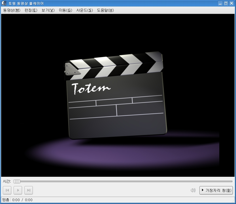Viewport: 236px width, 204px height.
Task: Click the 멈춤 status text
Action: tap(6, 200)
